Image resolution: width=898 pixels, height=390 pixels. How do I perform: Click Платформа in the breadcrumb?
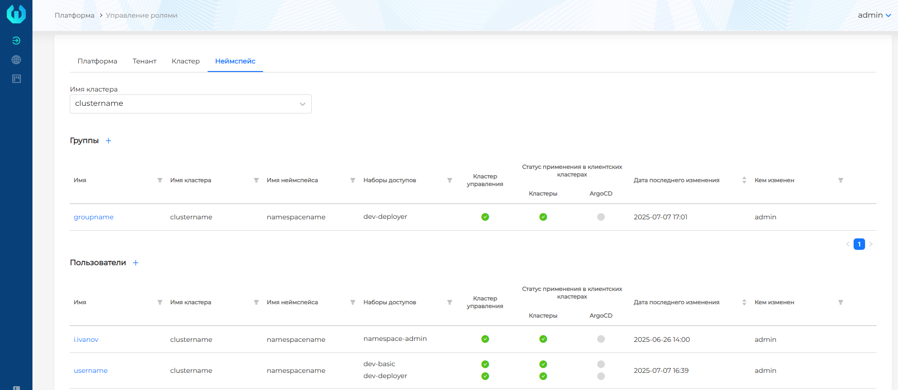point(74,15)
